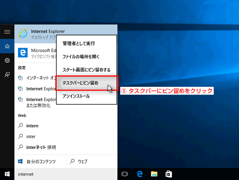239x180 pixels.
Task: Select the Home icon in search sidebar
Action: click(7, 46)
